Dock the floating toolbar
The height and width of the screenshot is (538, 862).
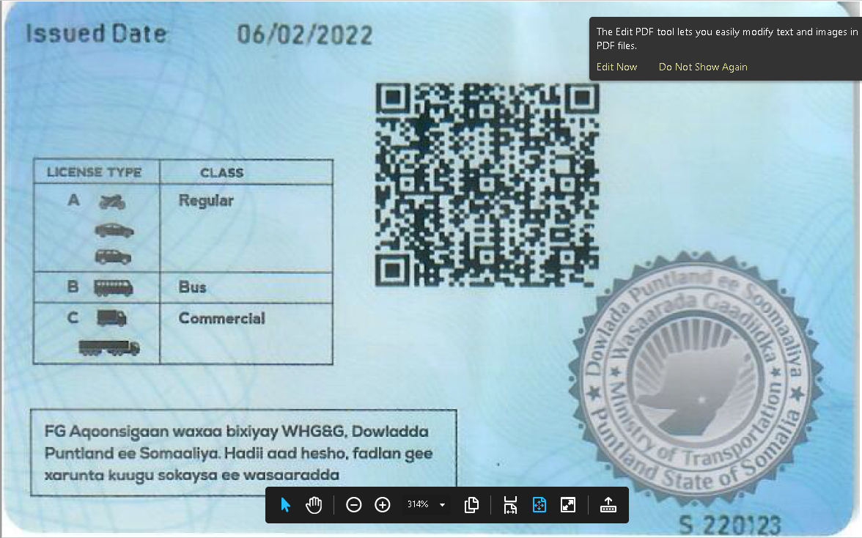coord(608,504)
